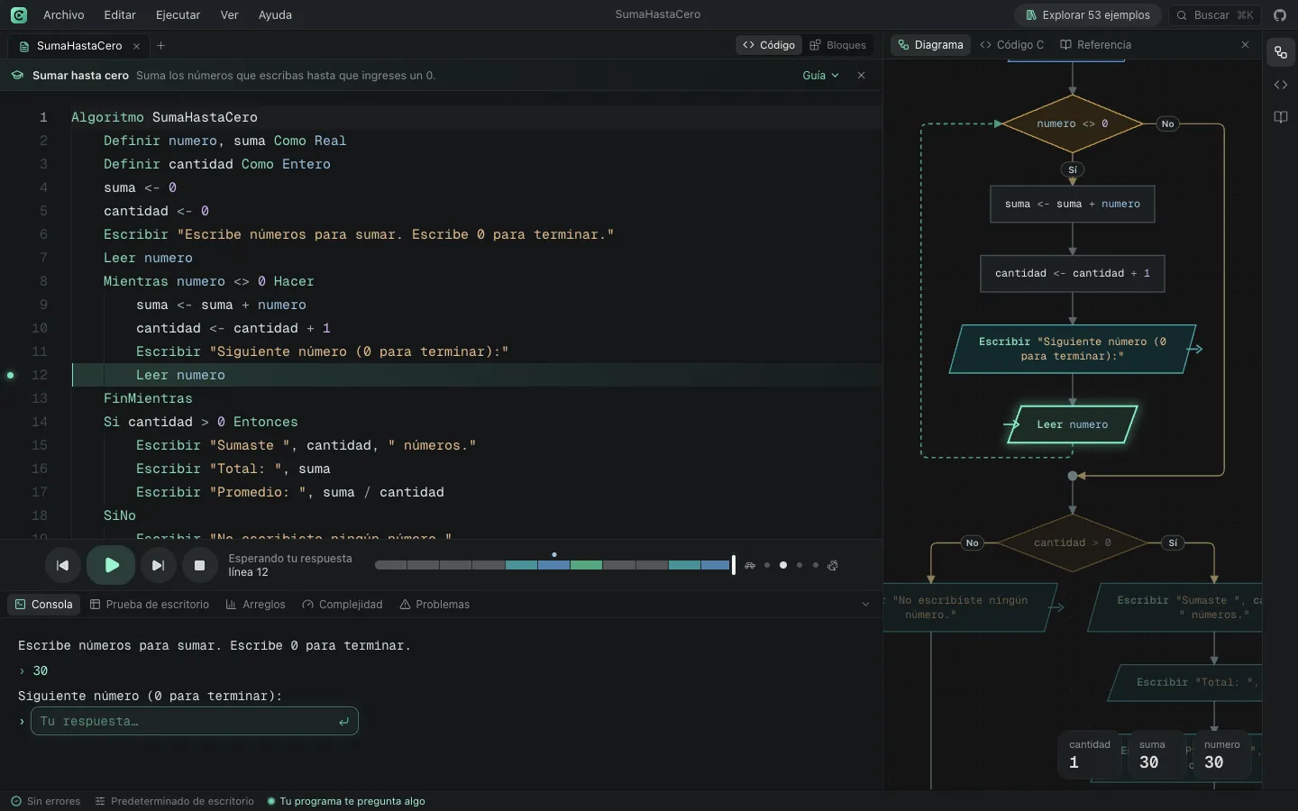Switch editor to Bloques view

837,45
